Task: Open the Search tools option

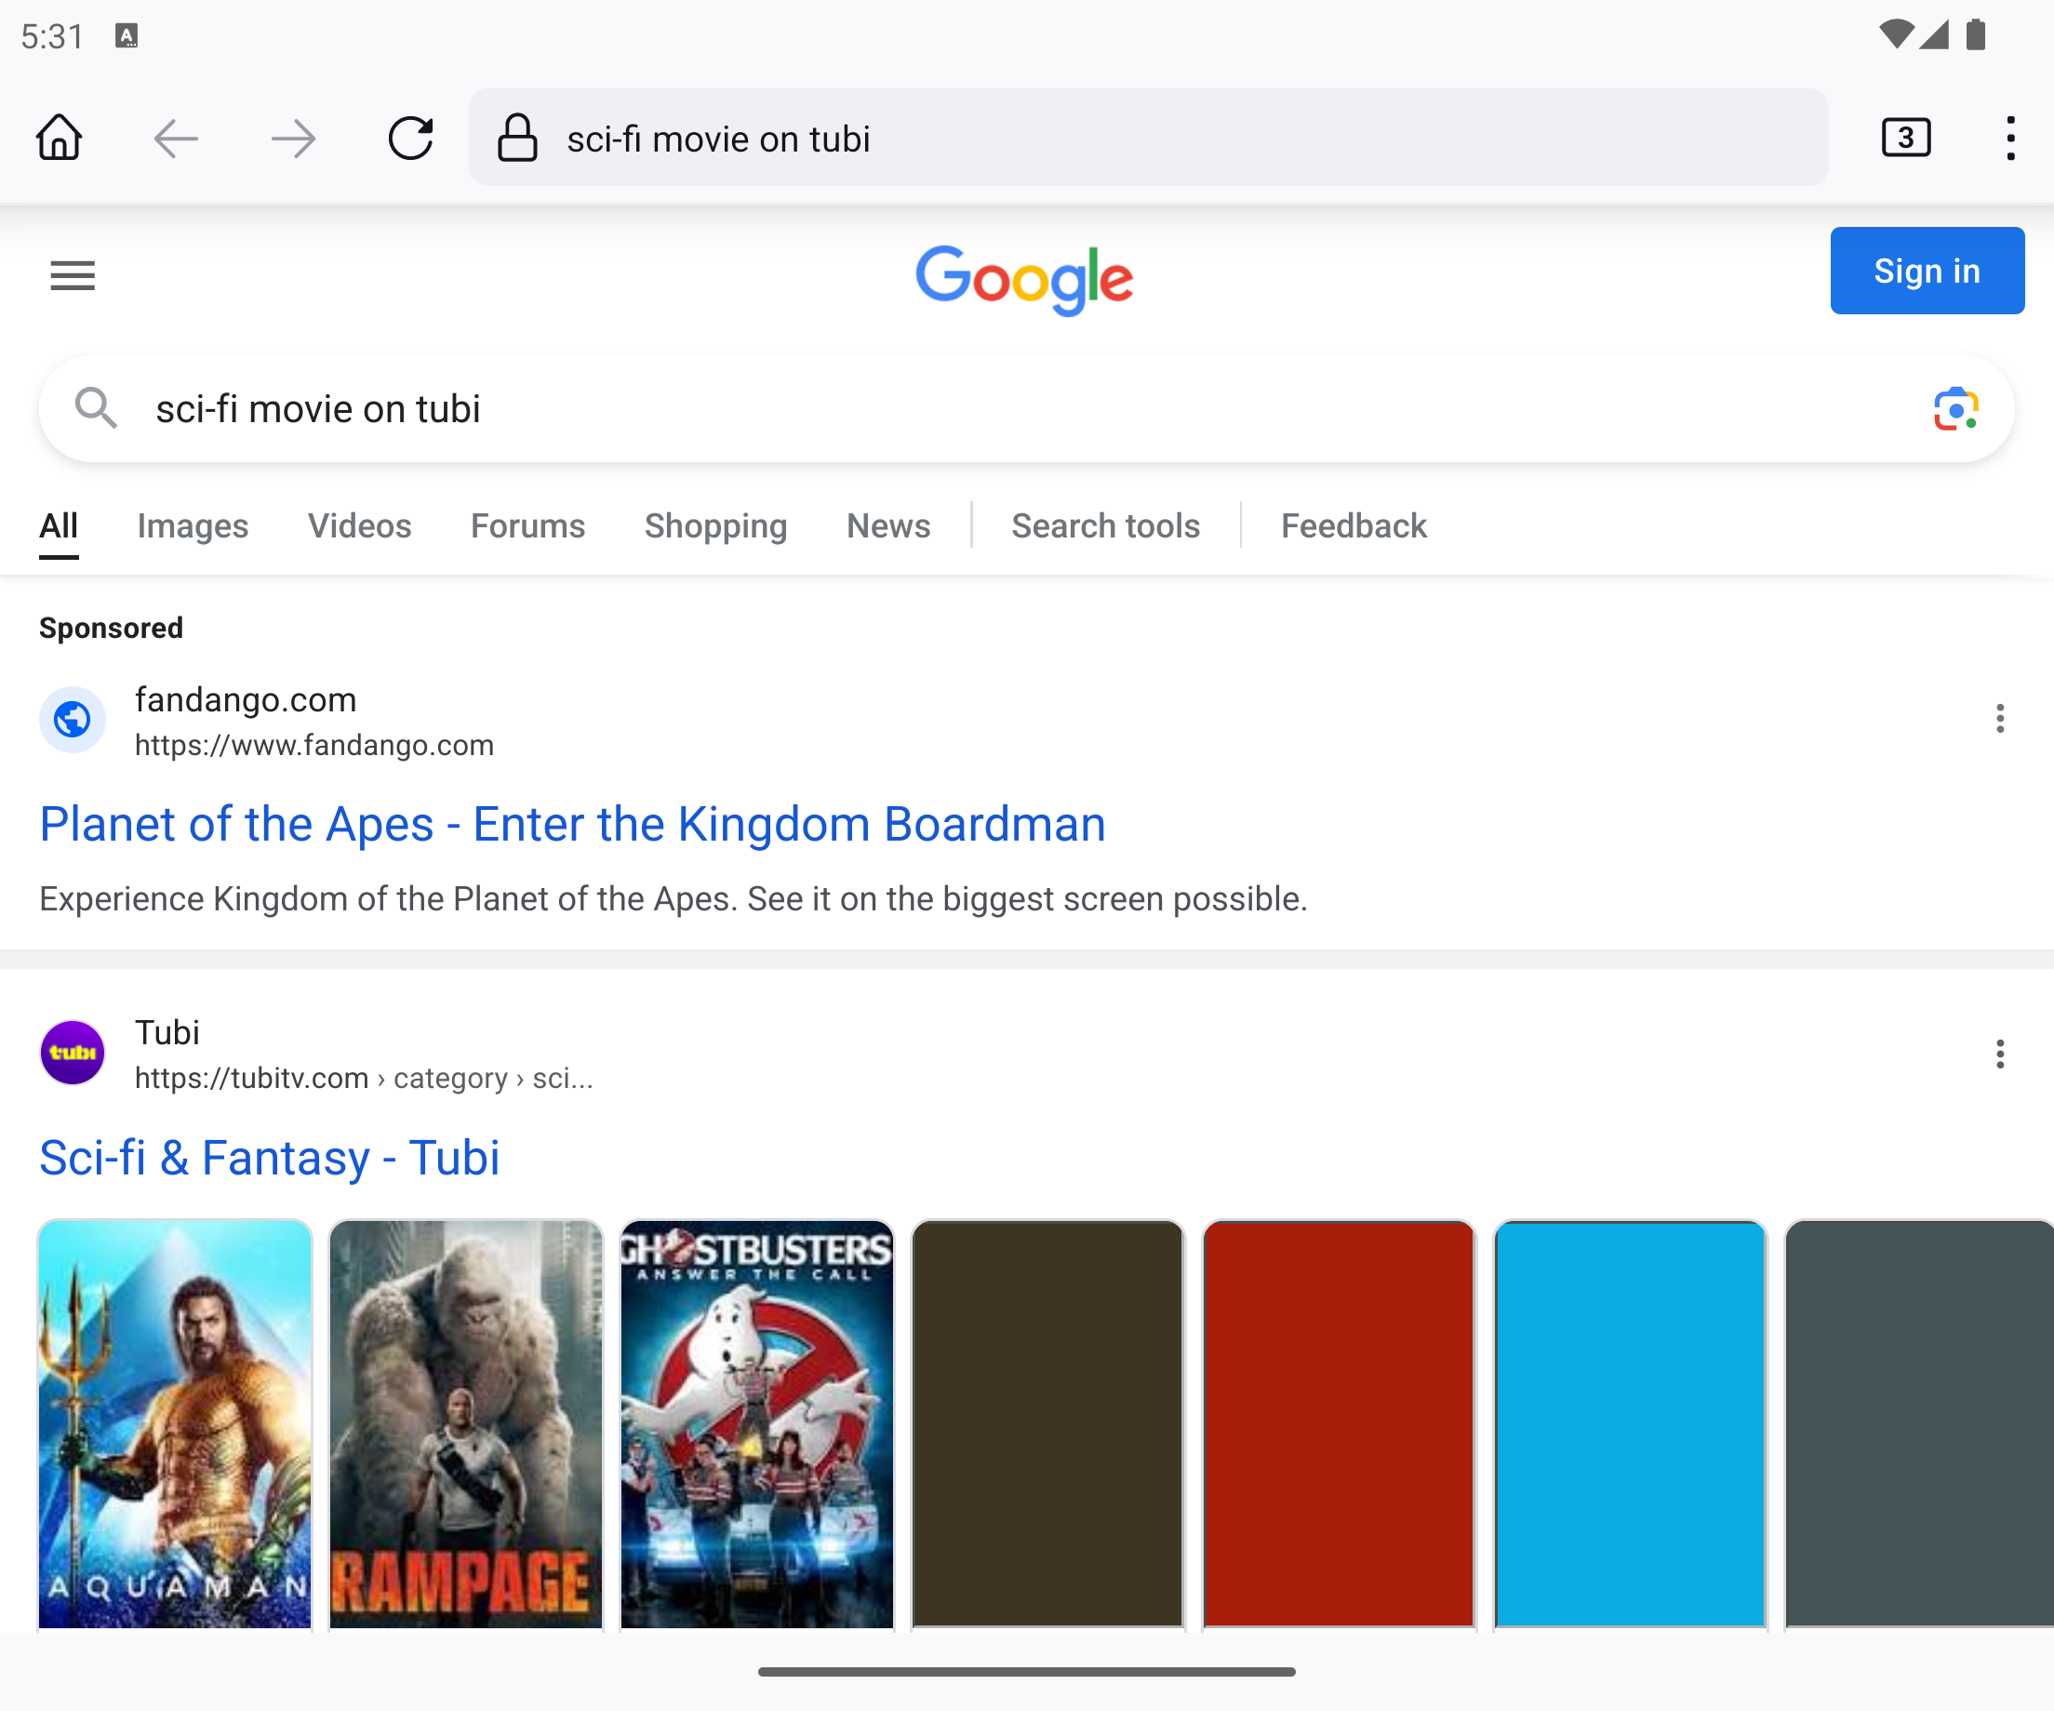Action: pyautogui.click(x=1105, y=526)
